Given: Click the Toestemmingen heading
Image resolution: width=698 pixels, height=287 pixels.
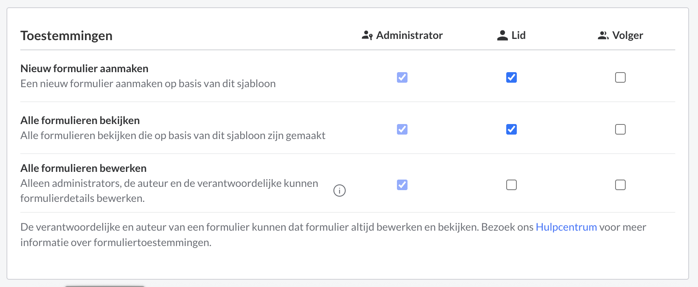Looking at the screenshot, I should tap(66, 36).
